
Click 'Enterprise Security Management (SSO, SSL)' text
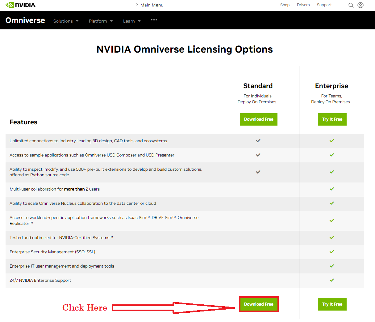(x=52, y=252)
